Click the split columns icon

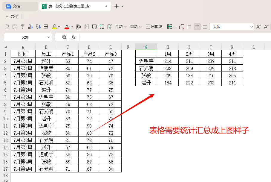[x=87, y=27]
